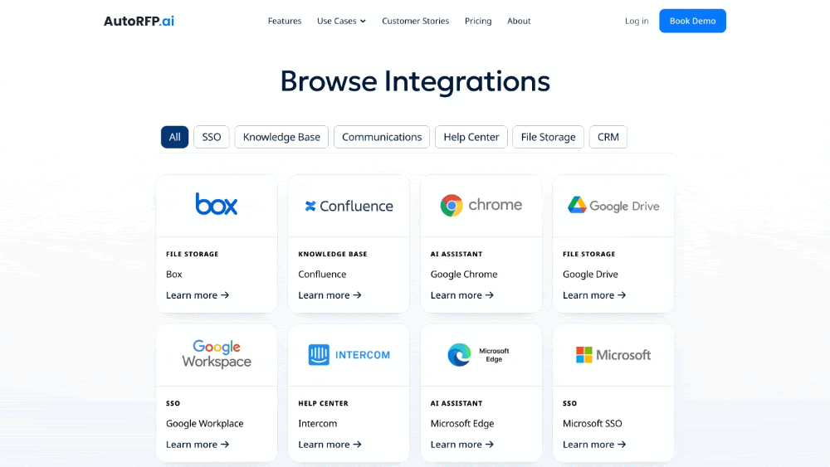Viewport: 830px width, 467px height.
Task: Click Learn more under Microsoft Edge
Action: [x=462, y=445]
